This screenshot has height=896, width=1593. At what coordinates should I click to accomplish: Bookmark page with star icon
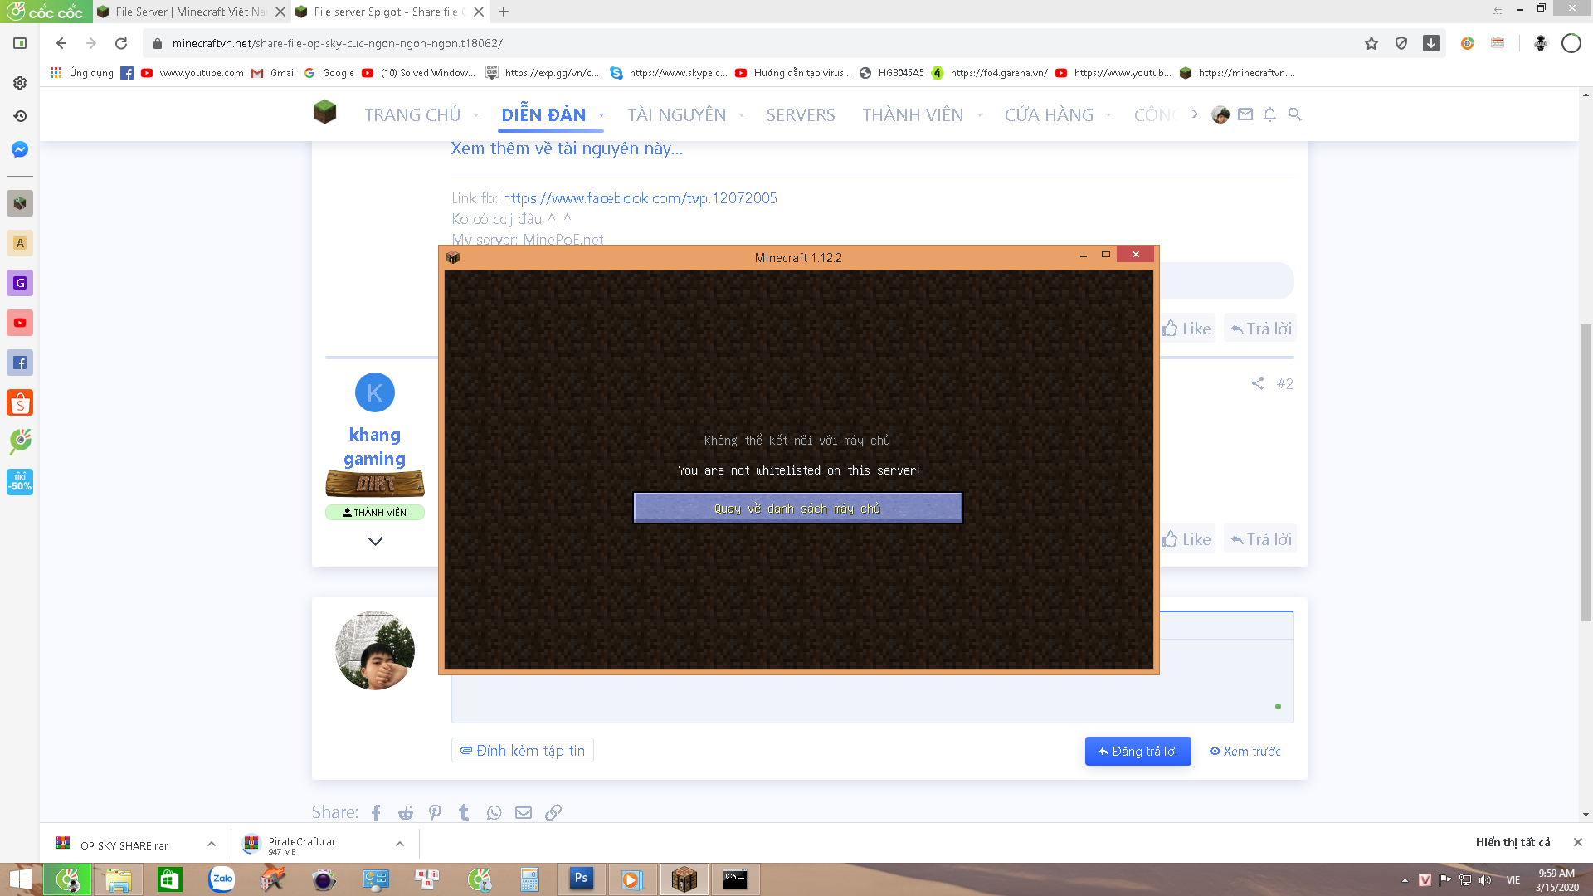[1371, 43]
